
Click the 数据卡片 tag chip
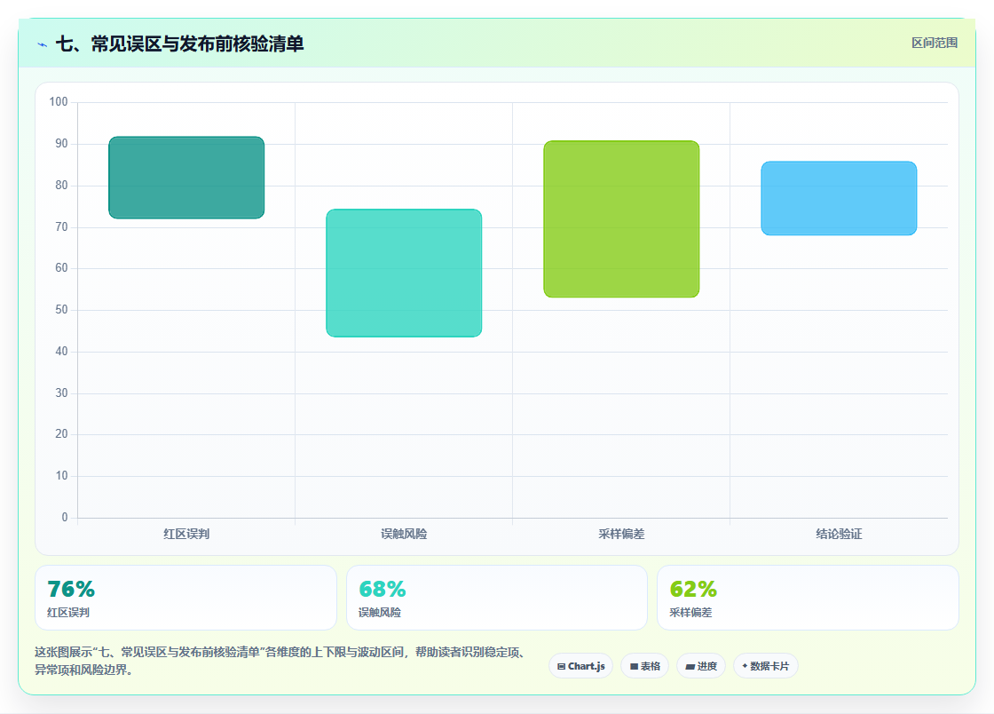(765, 666)
